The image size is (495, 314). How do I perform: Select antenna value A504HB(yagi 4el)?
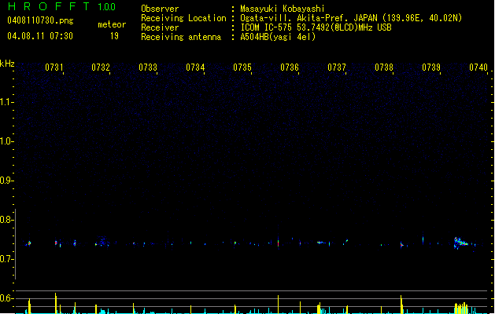[278, 37]
